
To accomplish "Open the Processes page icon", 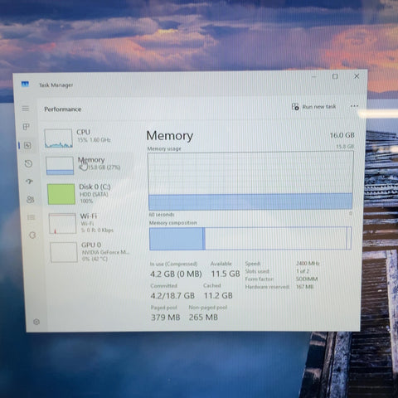I will point(26,127).
